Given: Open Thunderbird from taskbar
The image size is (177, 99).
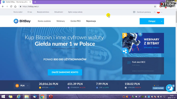Looking at the screenshot, I should [x=35, y=97].
